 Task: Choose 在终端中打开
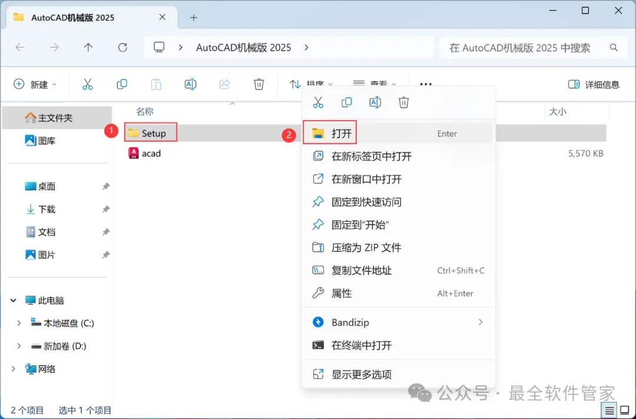click(x=398, y=345)
